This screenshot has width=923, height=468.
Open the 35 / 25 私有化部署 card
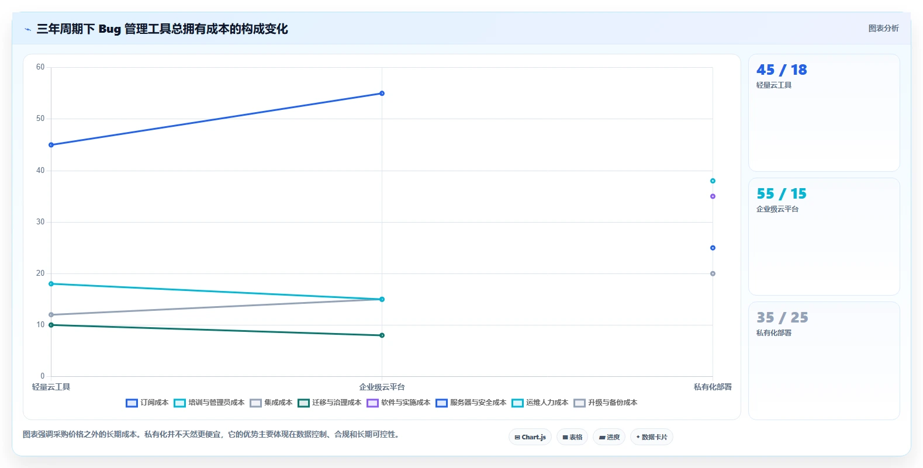pyautogui.click(x=824, y=360)
